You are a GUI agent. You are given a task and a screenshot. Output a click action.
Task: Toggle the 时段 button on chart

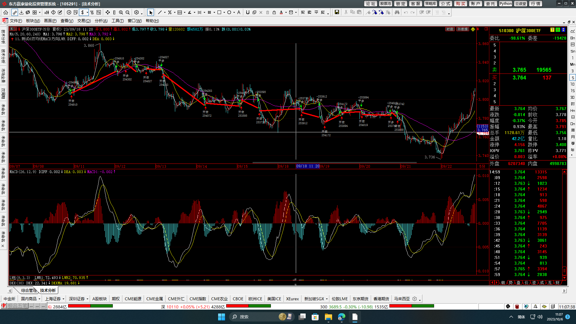click(450, 29)
